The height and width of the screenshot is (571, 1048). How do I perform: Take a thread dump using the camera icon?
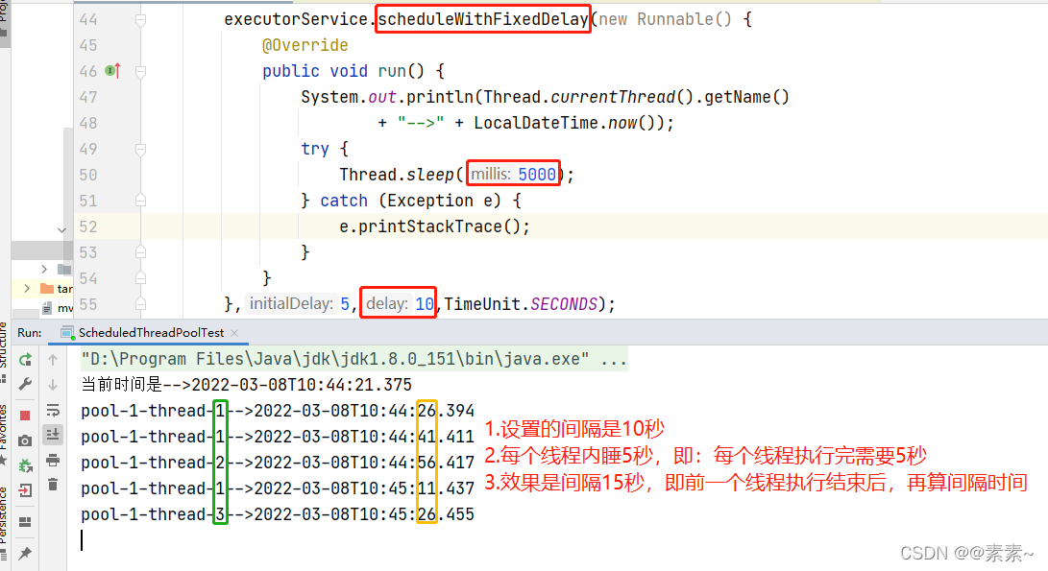click(x=25, y=440)
